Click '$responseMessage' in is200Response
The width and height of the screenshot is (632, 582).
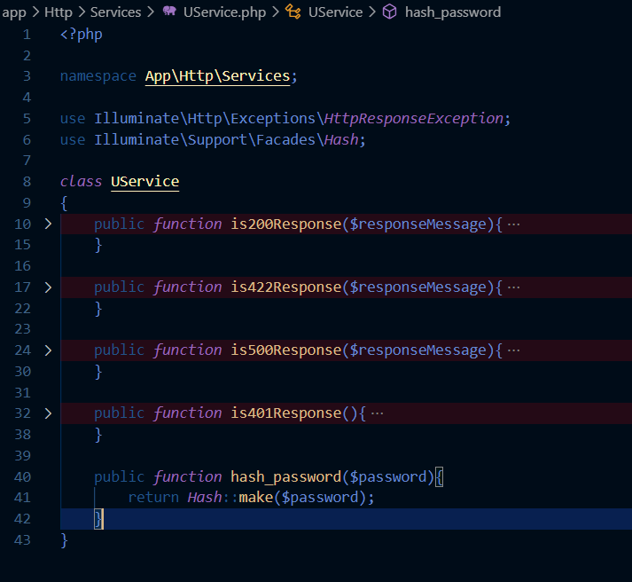[x=418, y=224]
